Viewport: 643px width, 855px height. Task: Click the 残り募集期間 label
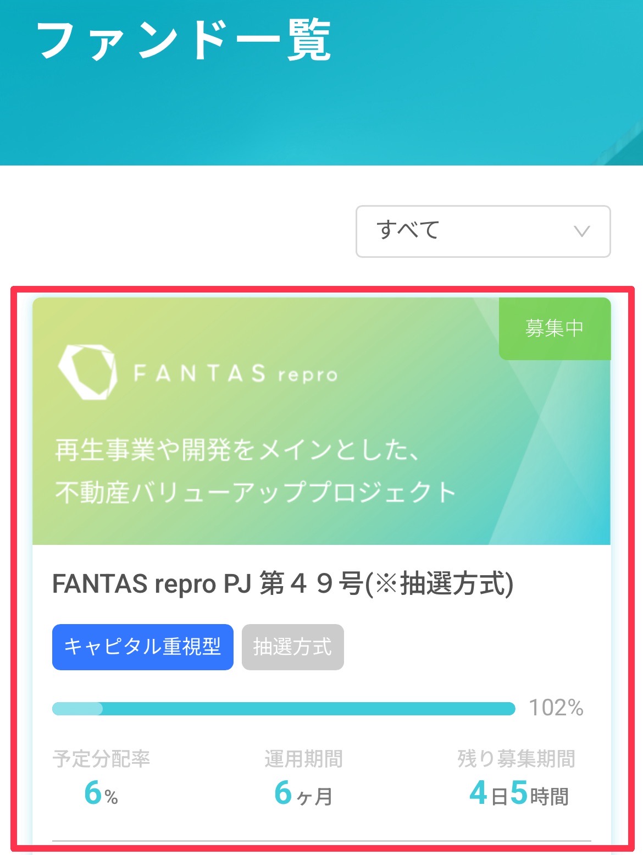pos(517,759)
